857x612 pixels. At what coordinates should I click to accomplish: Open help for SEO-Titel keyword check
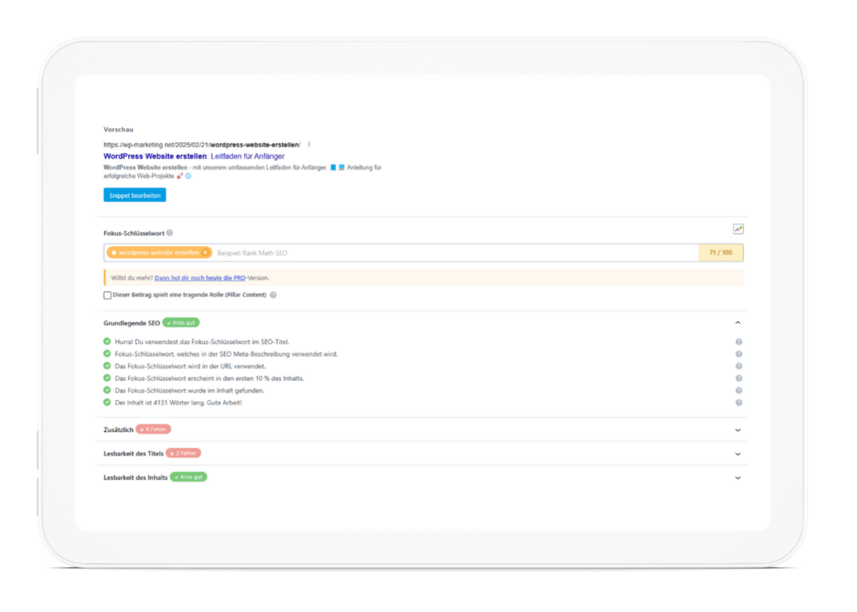[x=738, y=342]
